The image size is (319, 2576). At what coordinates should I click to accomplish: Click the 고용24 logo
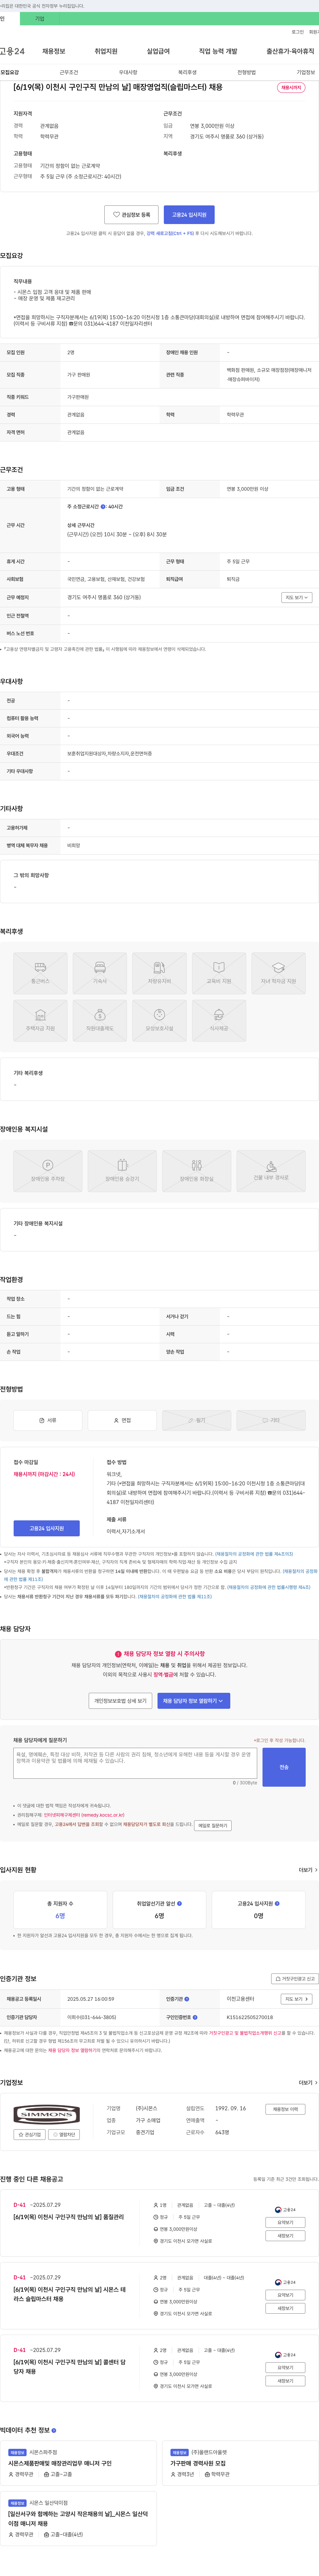point(12,51)
